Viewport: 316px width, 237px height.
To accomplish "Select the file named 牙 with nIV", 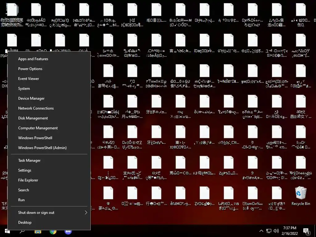I will click(x=156, y=135).
